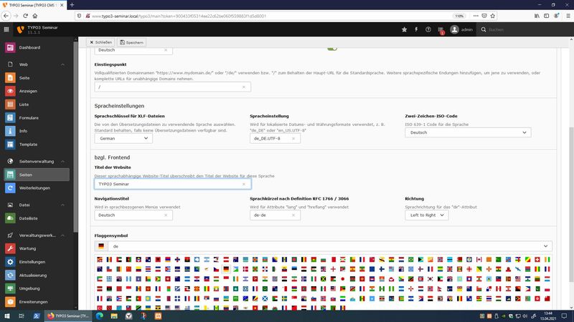Open the Windows Start menu
The height and width of the screenshot is (322, 574).
coord(7,316)
